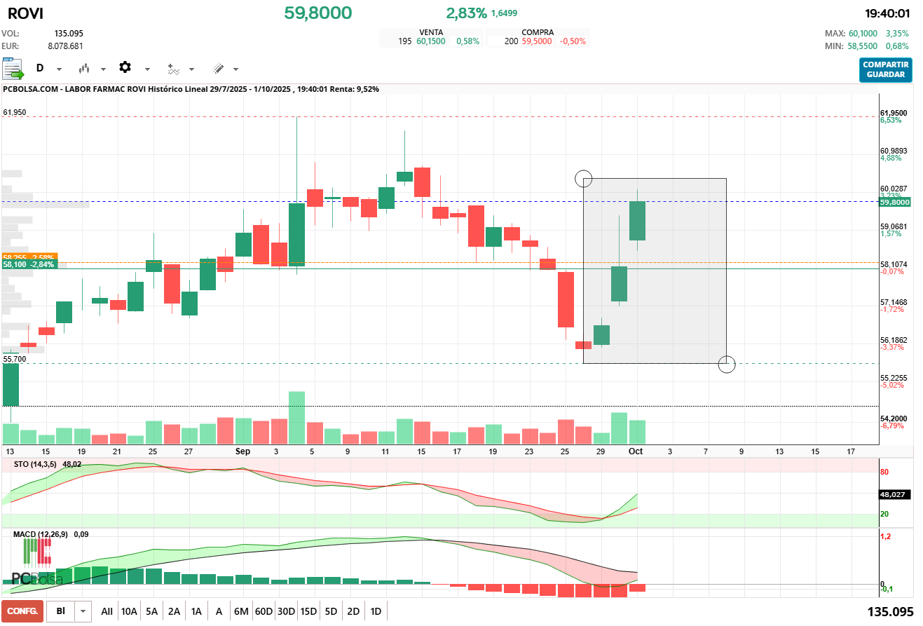This screenshot has width=923, height=626.
Task: Select the 30D time range
Action: [286, 611]
